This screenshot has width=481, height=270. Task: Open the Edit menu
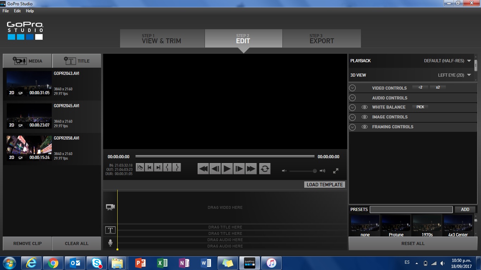click(17, 11)
